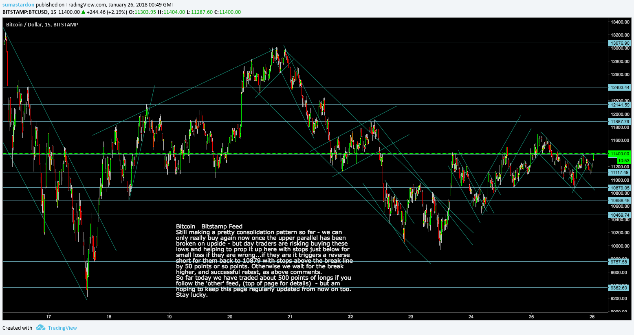Select the BITSTAMP:BTCUSD, 15 symbol header

tap(29, 12)
